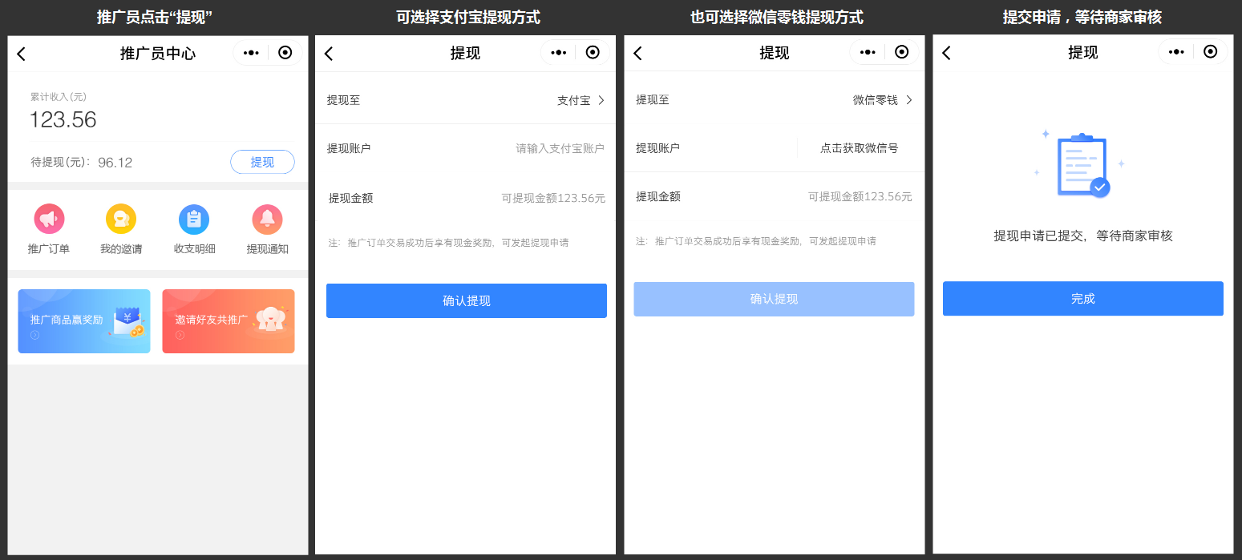The width and height of the screenshot is (1242, 560).
Task: Click back arrow on the 支付宝 withdrawal screen
Action: click(x=329, y=54)
